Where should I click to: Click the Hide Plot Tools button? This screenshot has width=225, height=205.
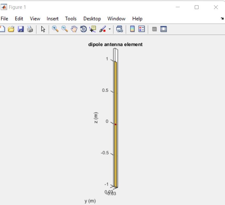pos(154,29)
